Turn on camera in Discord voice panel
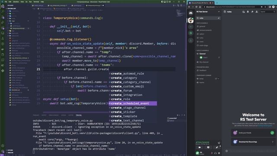The image size is (277, 156). [200, 147]
